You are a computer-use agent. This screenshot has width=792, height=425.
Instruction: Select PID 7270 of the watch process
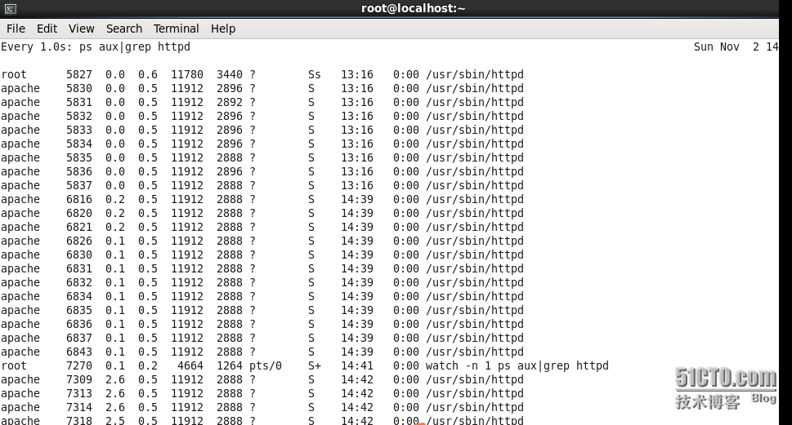coord(79,366)
